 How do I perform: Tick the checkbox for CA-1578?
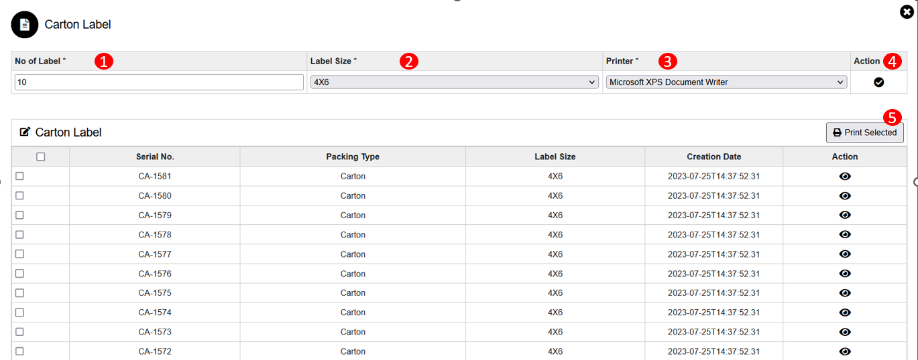[19, 234]
